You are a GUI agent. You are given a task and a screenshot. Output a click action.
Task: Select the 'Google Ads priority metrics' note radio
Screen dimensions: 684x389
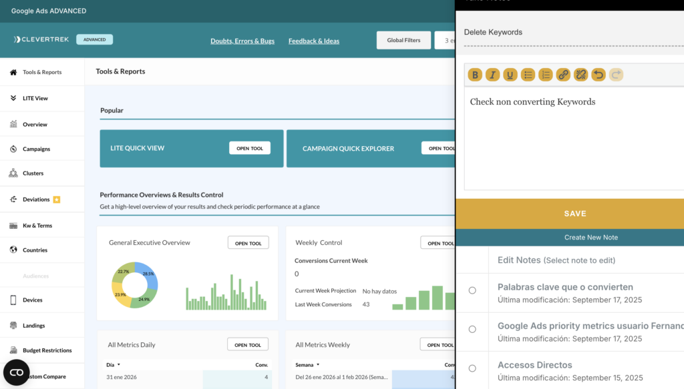(472, 329)
